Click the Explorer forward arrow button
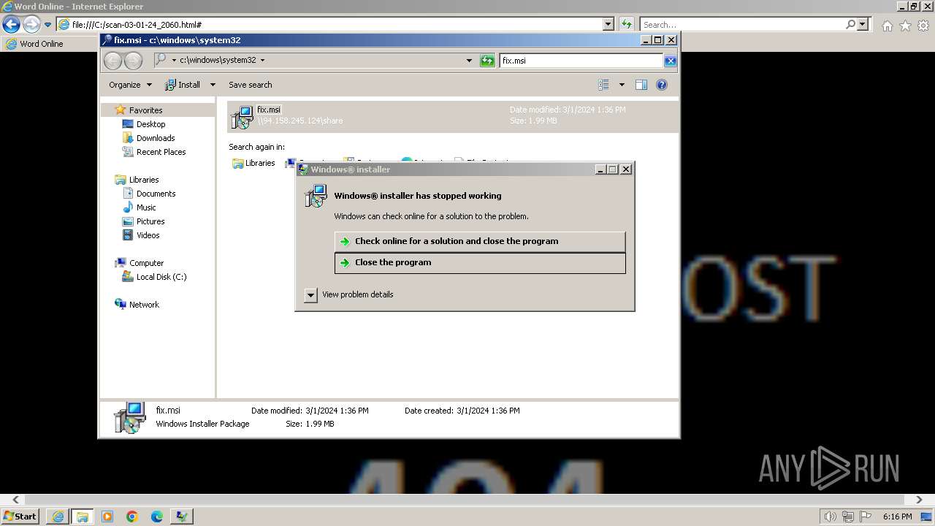The width and height of the screenshot is (935, 526). 133,61
